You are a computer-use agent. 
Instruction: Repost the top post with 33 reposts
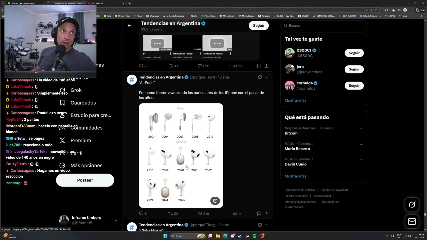pyautogui.click(x=173, y=66)
